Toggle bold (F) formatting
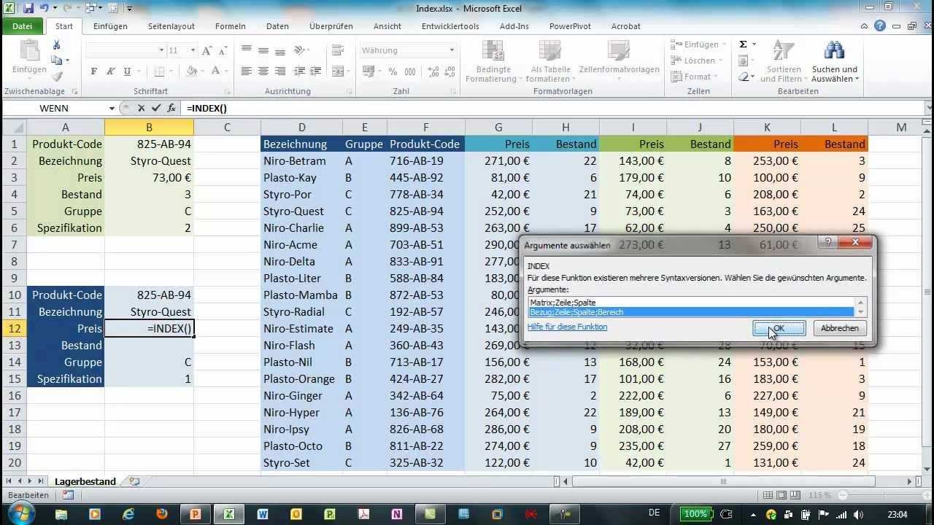 click(x=93, y=71)
